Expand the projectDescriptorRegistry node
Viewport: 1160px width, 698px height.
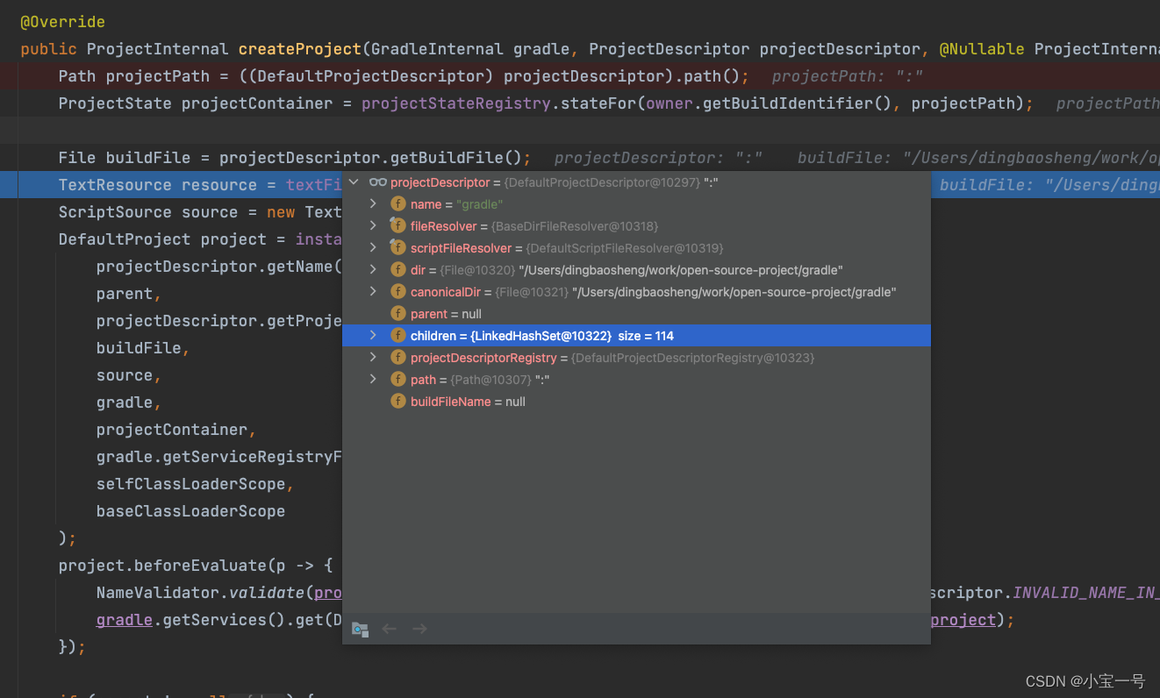tap(373, 357)
